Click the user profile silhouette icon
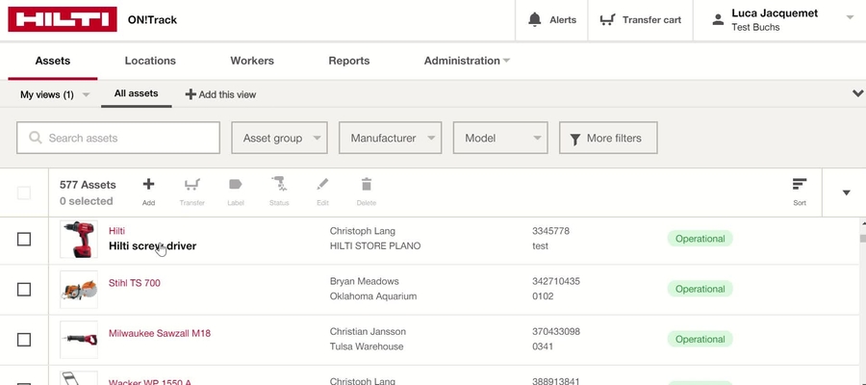Viewport: 866px width, 385px height. tap(718, 20)
